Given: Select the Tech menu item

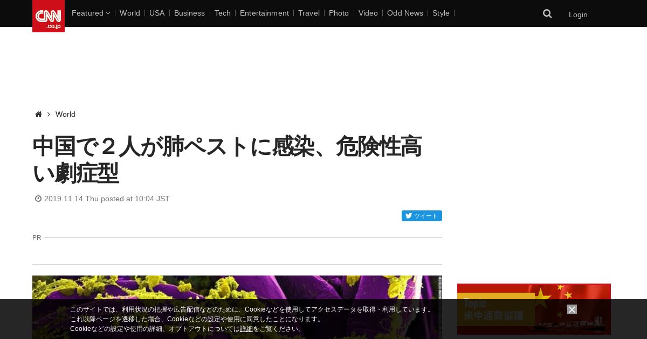Looking at the screenshot, I should 222,13.
